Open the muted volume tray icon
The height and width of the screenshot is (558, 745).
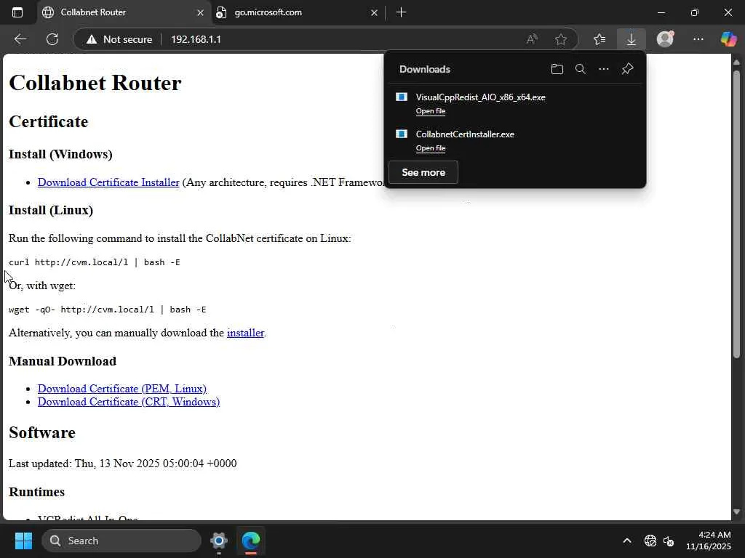coord(669,541)
